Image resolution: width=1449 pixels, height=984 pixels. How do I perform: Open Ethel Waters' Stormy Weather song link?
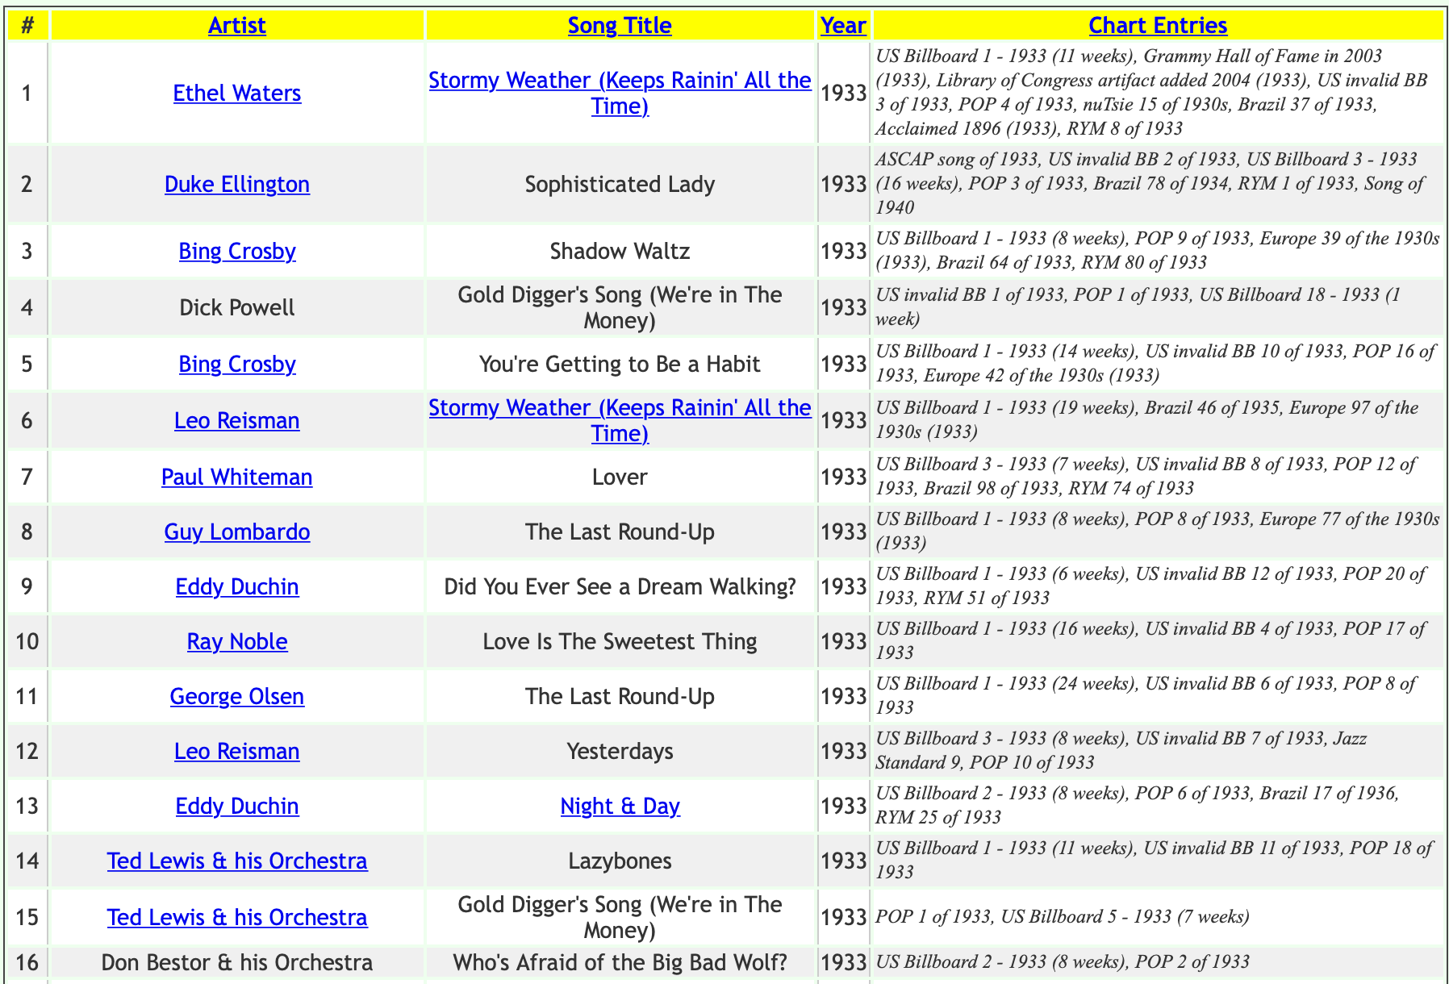tap(620, 93)
